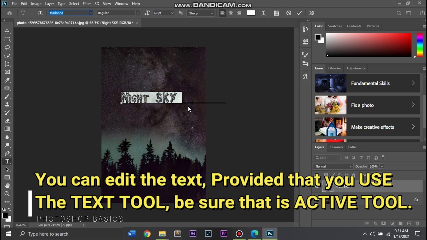Add a layer style with fx icon

point(375,223)
